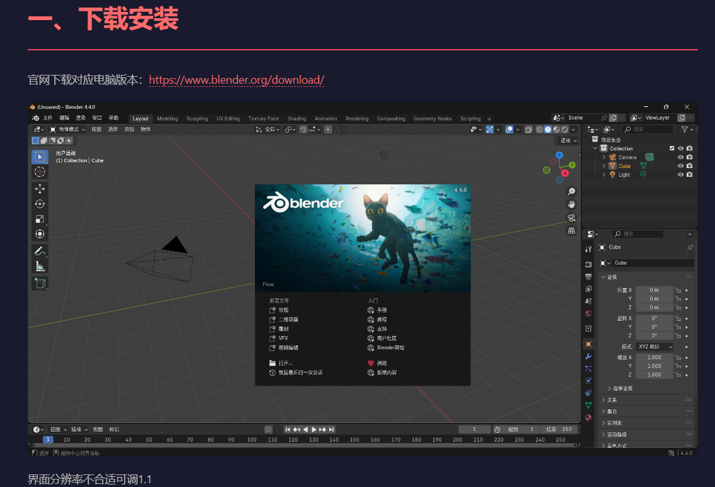Image resolution: width=715 pixels, height=487 pixels.
Task: Select the Add Cube tool
Action: 40,283
